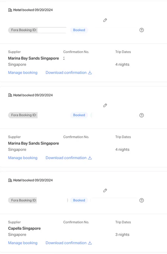Click the 3 nights text
167x254 pixels.
click(x=122, y=235)
